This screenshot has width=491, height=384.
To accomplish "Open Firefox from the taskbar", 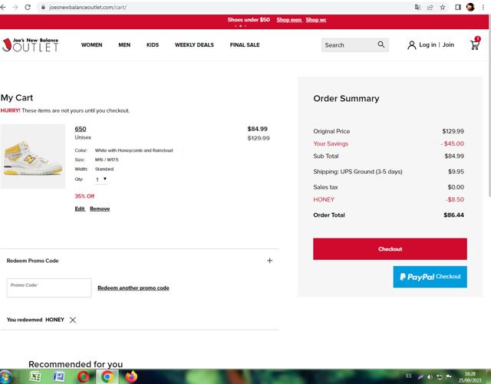I will pyautogui.click(x=131, y=376).
